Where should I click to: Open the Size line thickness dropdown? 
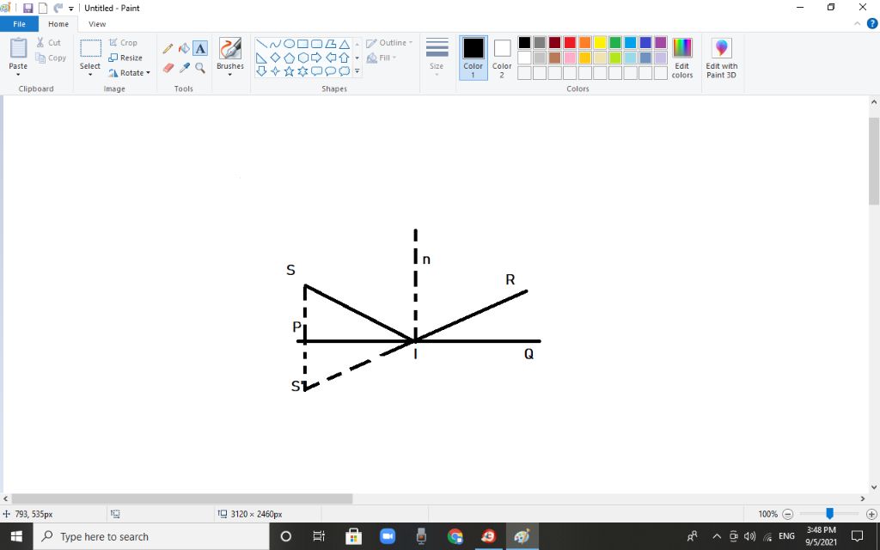click(437, 58)
